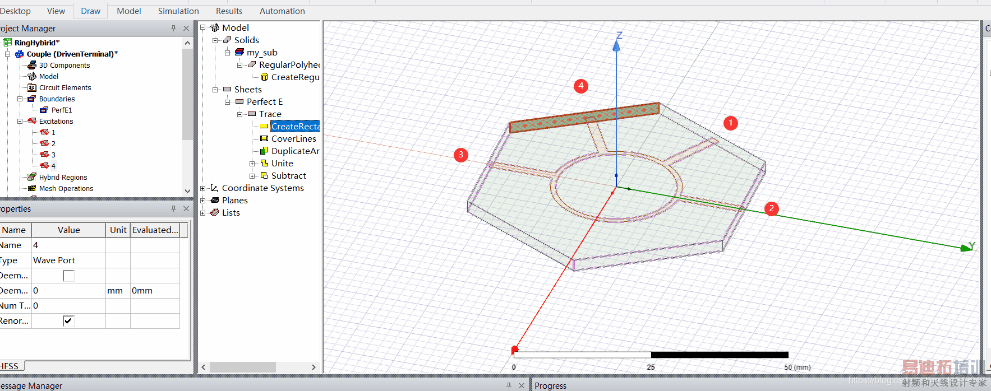Click the Hybrid Regions icon
991x391 pixels.
tap(32, 177)
